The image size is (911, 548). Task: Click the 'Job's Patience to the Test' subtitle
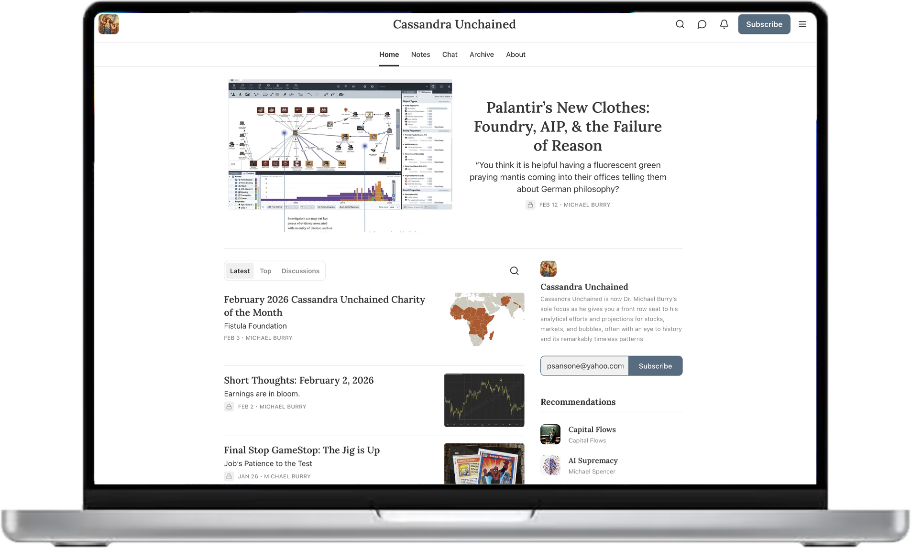coord(268,463)
